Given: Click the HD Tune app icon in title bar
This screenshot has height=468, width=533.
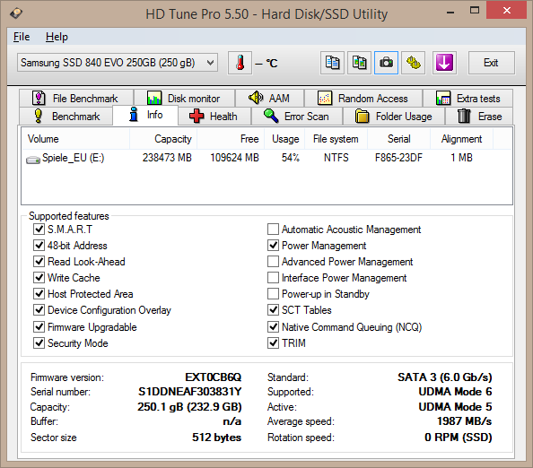Looking at the screenshot, I should (x=16, y=13).
